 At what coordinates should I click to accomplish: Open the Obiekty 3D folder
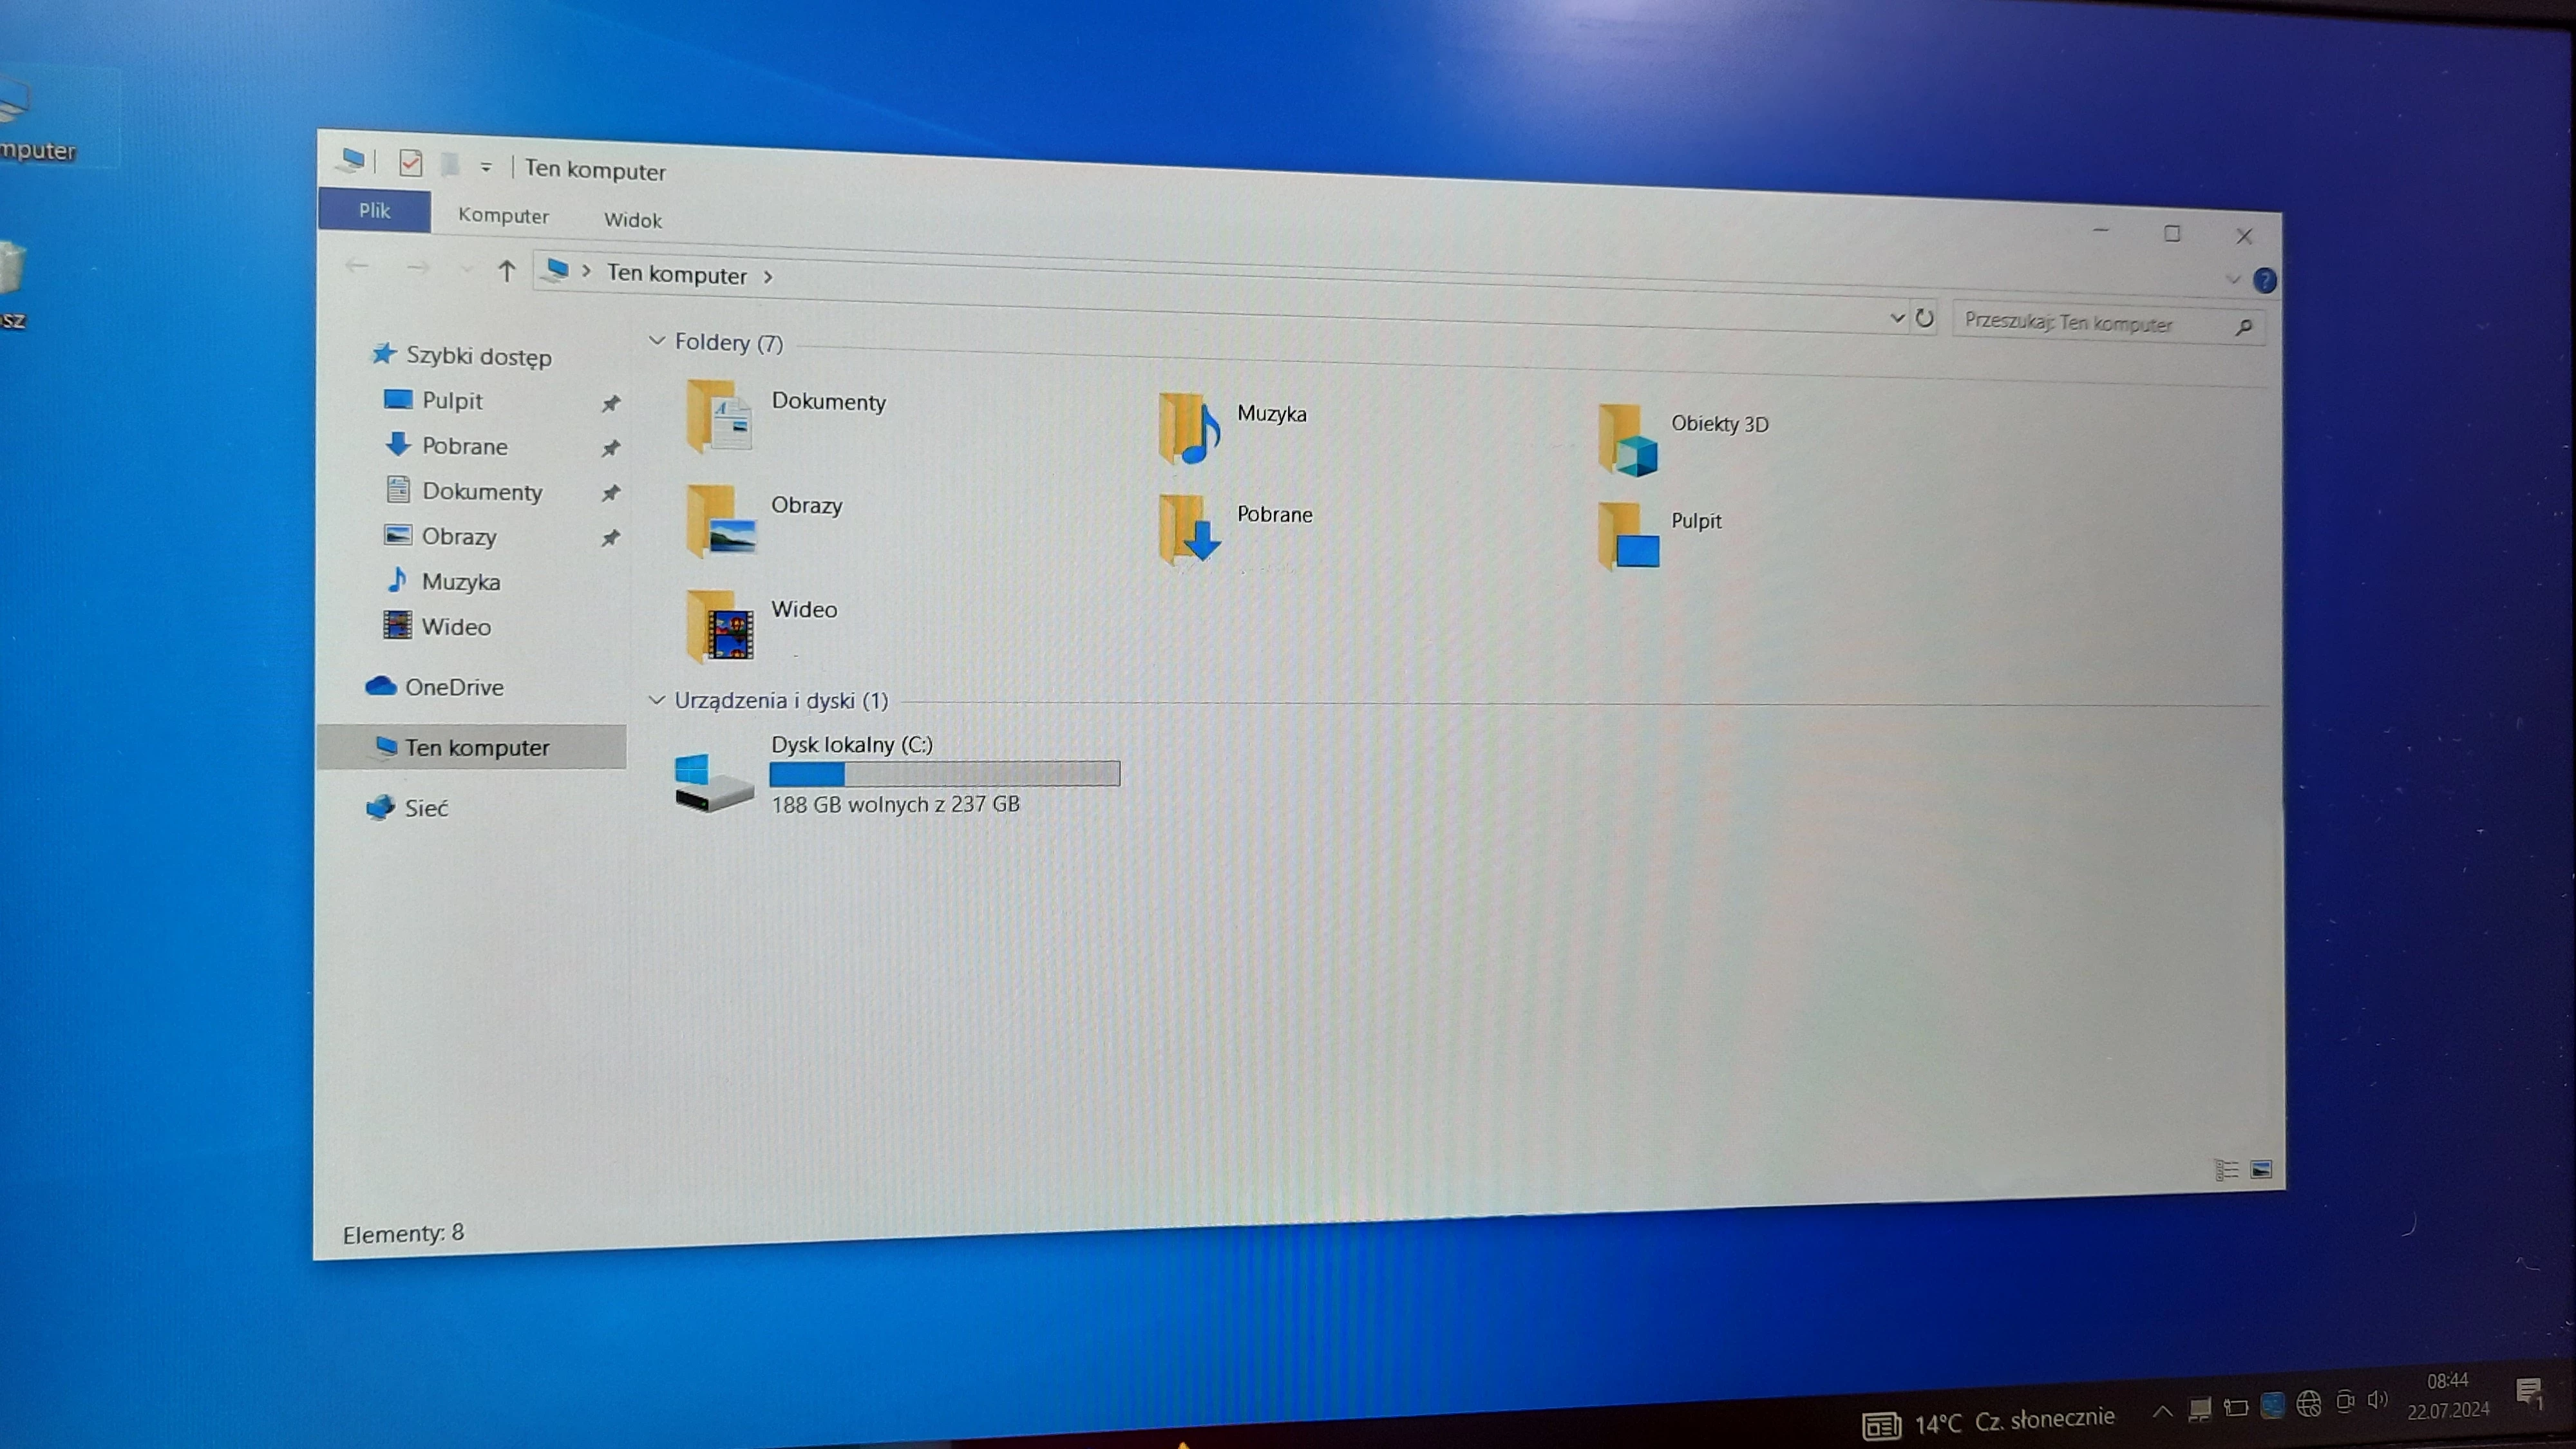1627,441
